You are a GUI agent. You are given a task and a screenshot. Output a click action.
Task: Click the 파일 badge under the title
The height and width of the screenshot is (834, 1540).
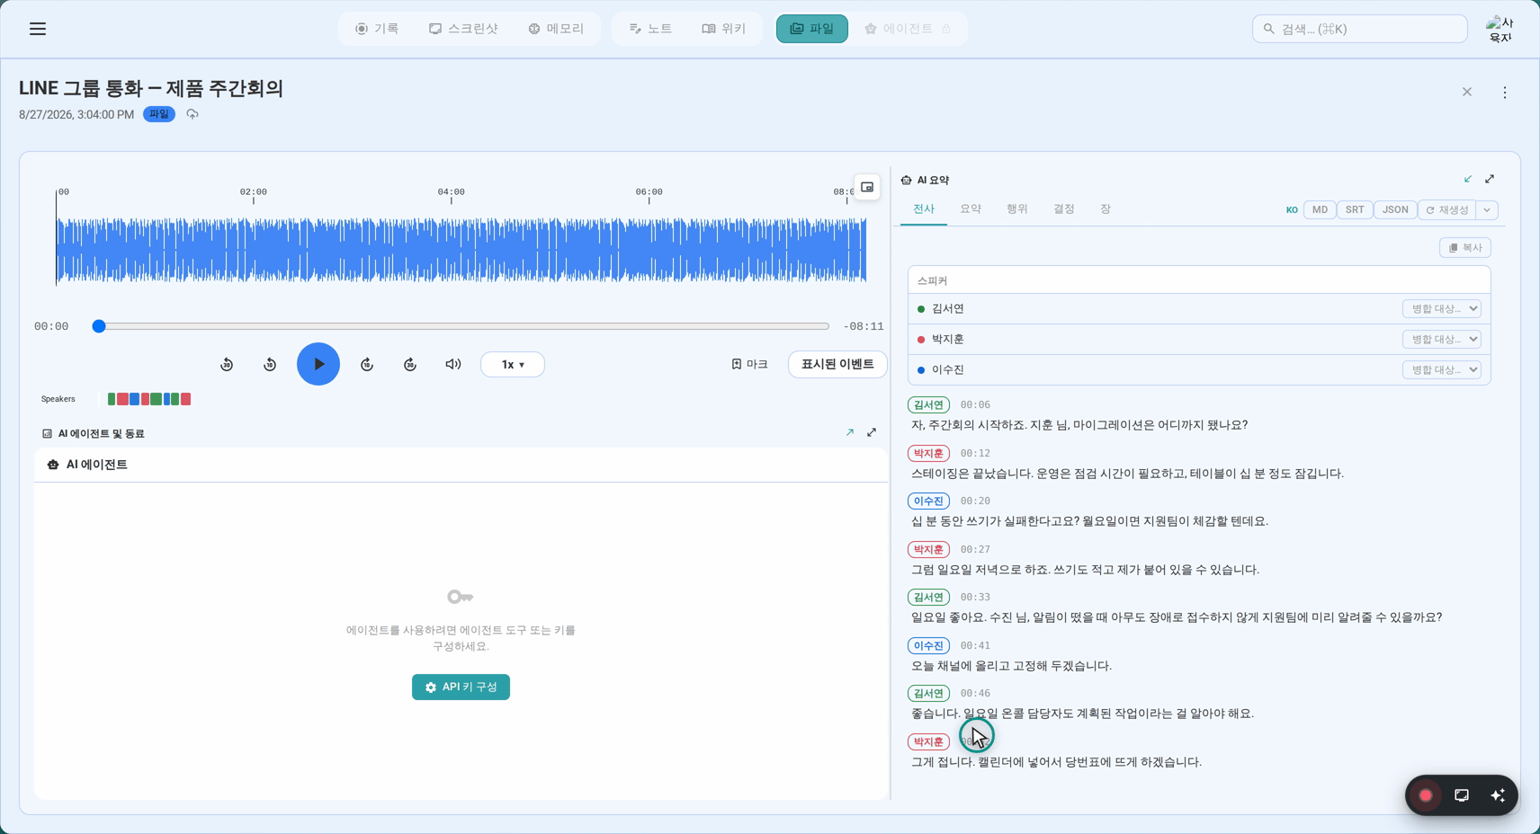[x=159, y=114]
